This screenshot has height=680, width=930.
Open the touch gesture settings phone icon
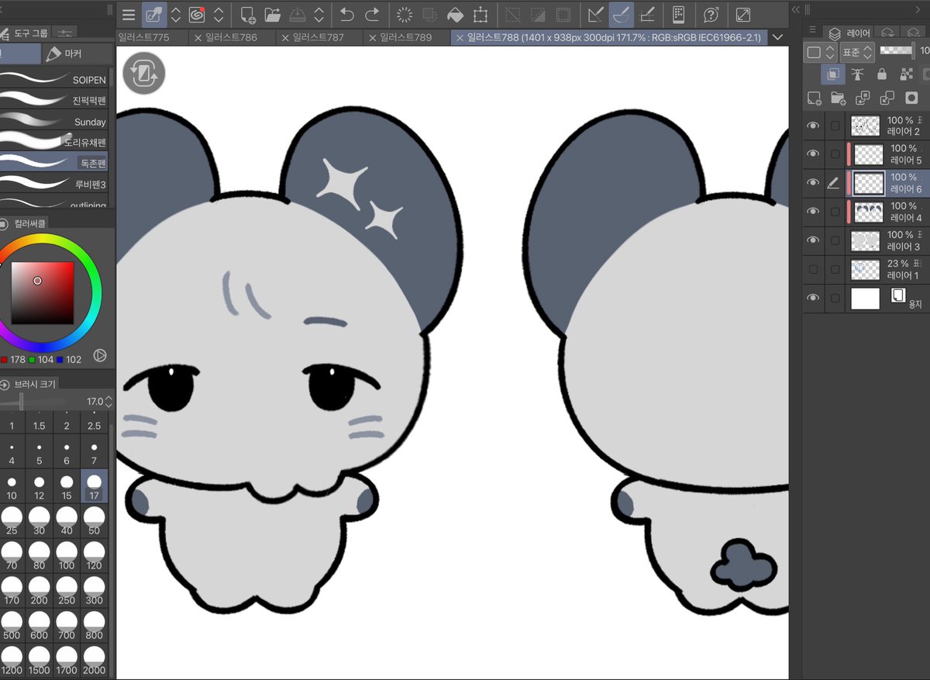pos(678,15)
